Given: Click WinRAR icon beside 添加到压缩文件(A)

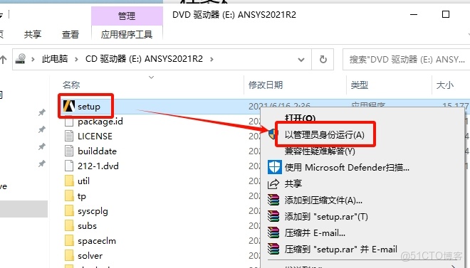Looking at the screenshot, I should click(273, 200).
